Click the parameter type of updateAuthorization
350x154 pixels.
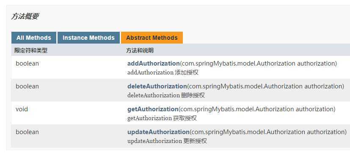click(x=248, y=132)
